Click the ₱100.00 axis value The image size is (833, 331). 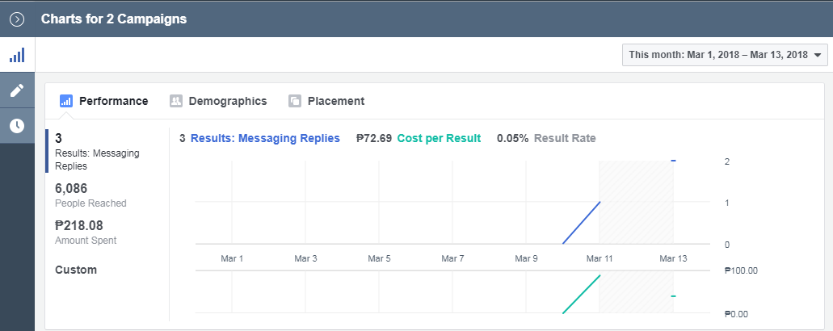pos(741,270)
